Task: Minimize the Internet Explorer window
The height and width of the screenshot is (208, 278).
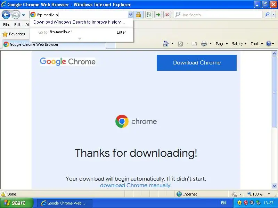Action: pyautogui.click(x=257, y=5)
